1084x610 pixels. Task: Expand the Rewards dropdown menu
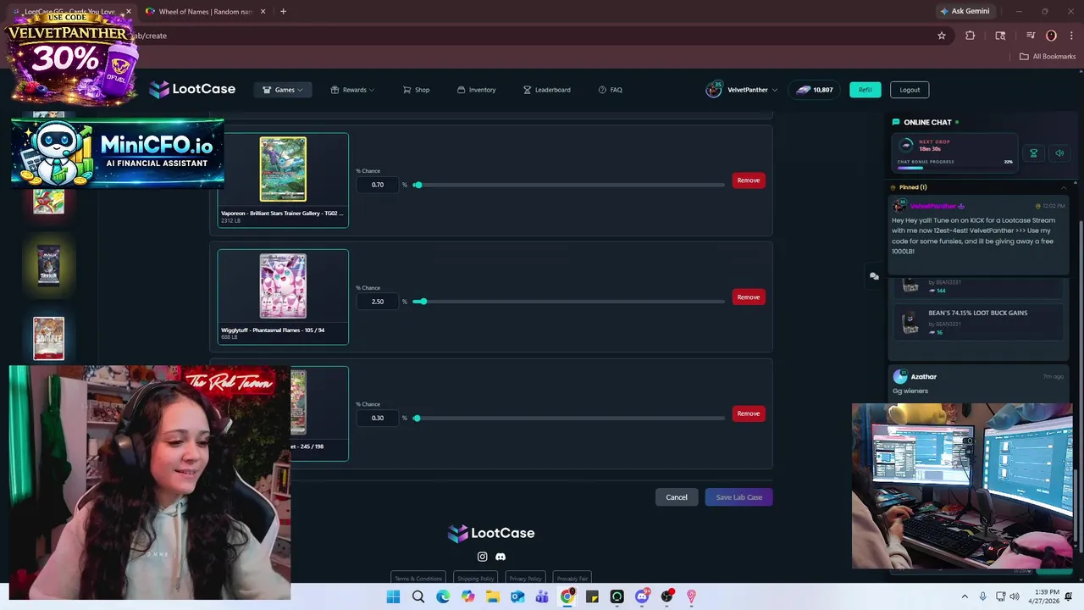(x=352, y=90)
